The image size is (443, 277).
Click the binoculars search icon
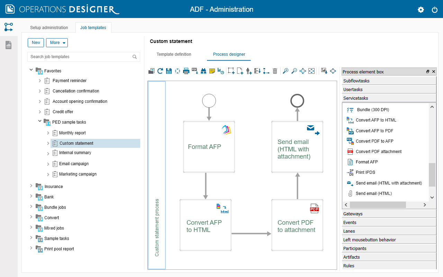(204, 71)
